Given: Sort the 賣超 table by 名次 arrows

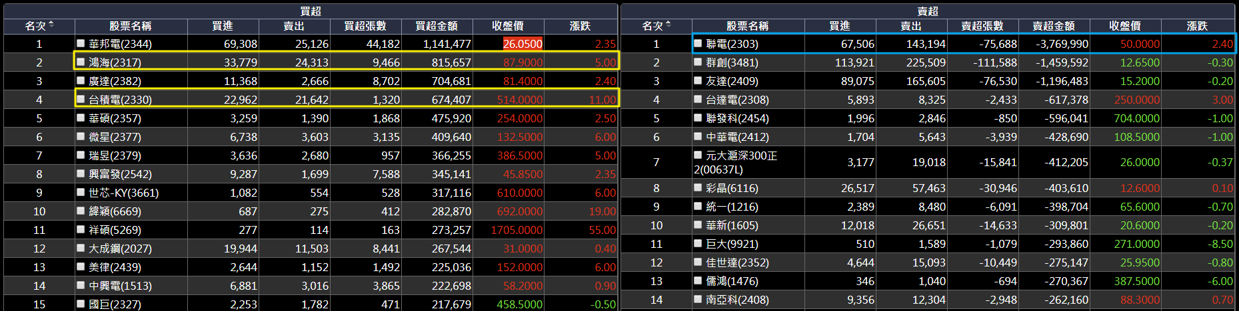Looking at the screenshot, I should coord(668,25).
